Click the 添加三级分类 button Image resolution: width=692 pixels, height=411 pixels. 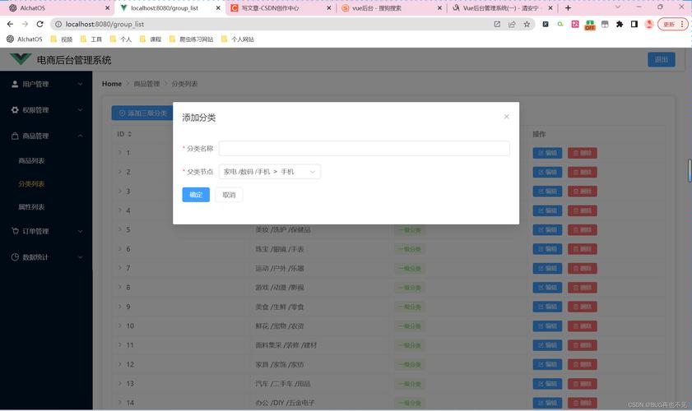coord(142,113)
